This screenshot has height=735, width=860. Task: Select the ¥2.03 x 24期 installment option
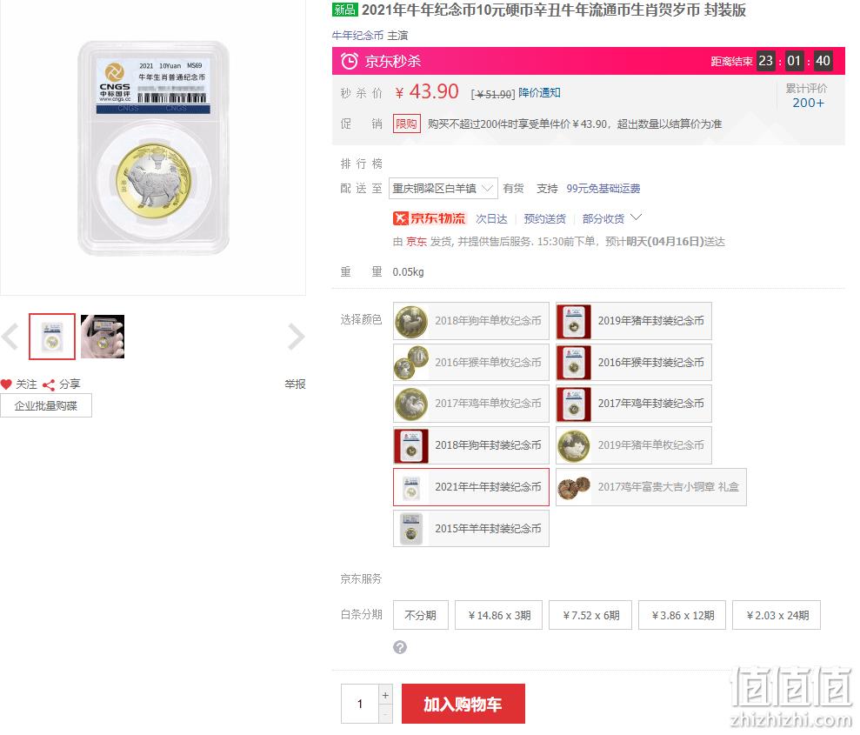pos(777,616)
